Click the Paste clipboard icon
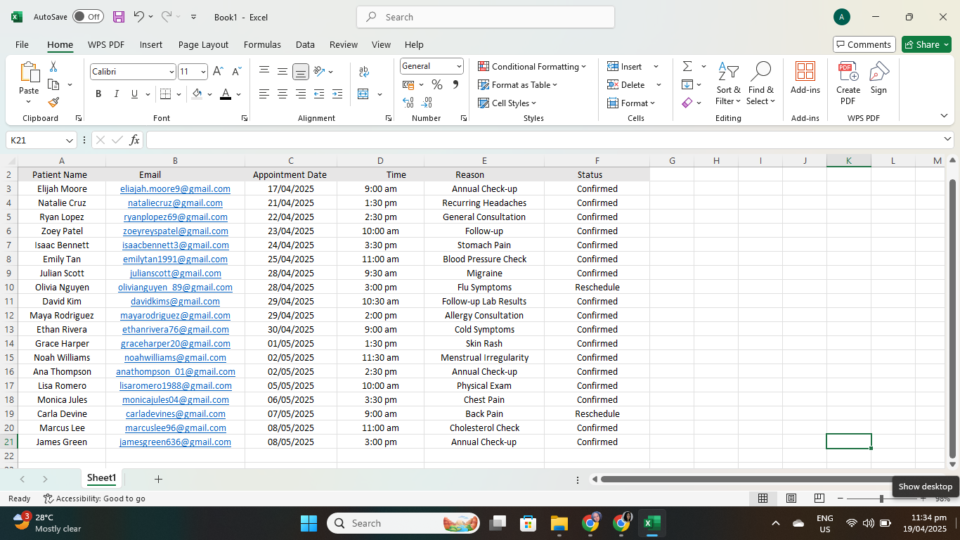Screen dimensions: 960x540 [29, 72]
